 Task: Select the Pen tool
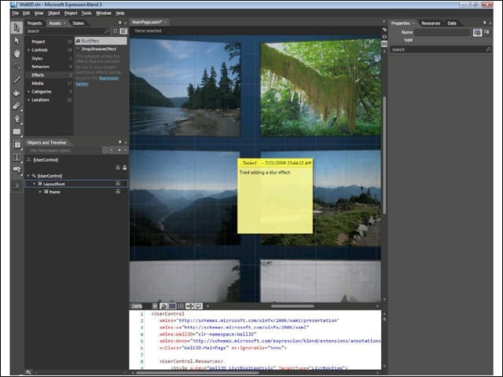17,119
